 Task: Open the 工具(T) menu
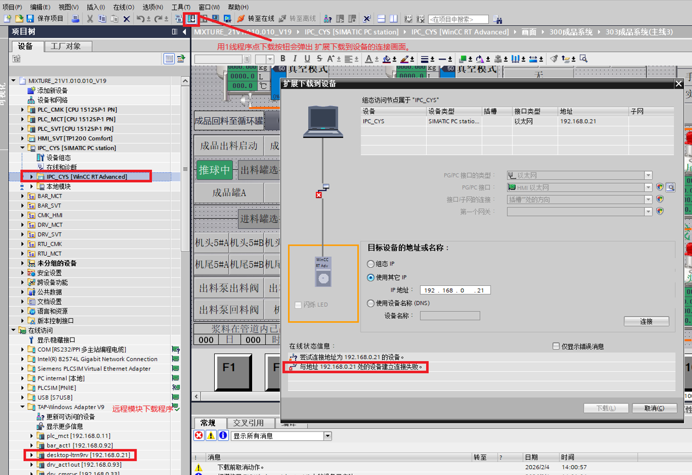pyautogui.click(x=181, y=7)
